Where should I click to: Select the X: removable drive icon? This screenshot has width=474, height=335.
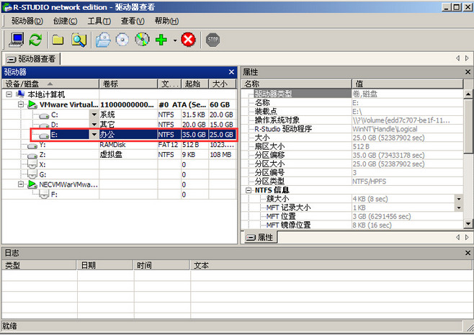tap(32, 165)
